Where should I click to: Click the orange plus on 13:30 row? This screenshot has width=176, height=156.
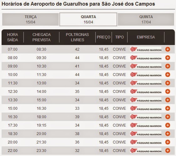tap(168, 100)
